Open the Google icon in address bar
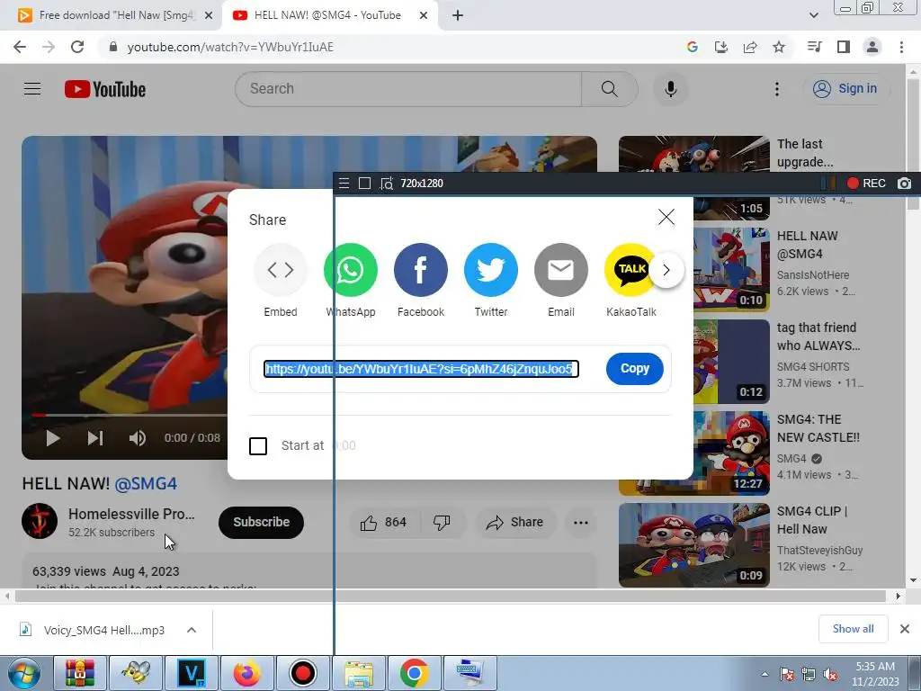Screen dimensions: 921x691 click(x=692, y=47)
